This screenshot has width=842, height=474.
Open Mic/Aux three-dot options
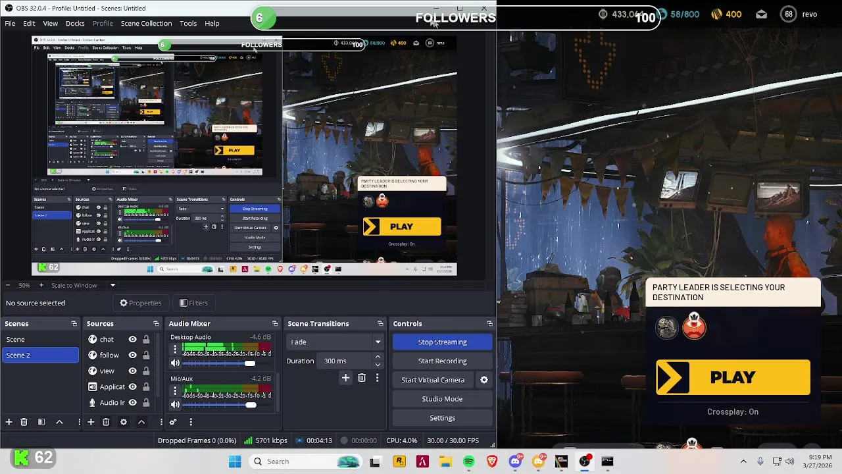[175, 392]
